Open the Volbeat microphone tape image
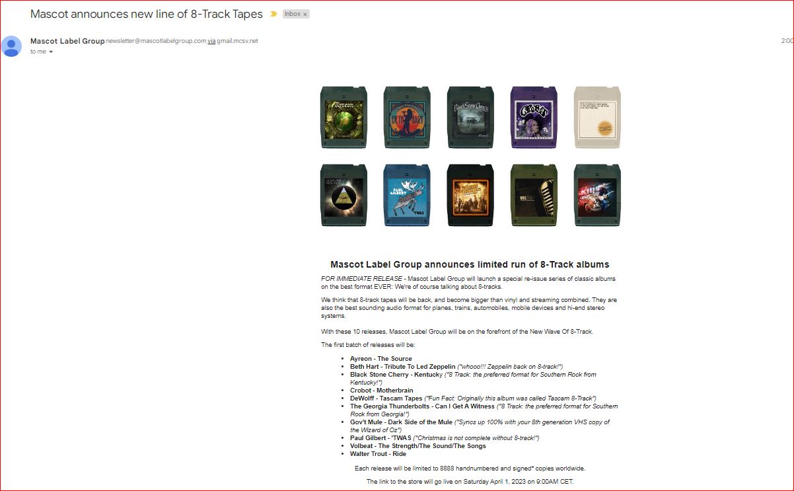 (534, 196)
